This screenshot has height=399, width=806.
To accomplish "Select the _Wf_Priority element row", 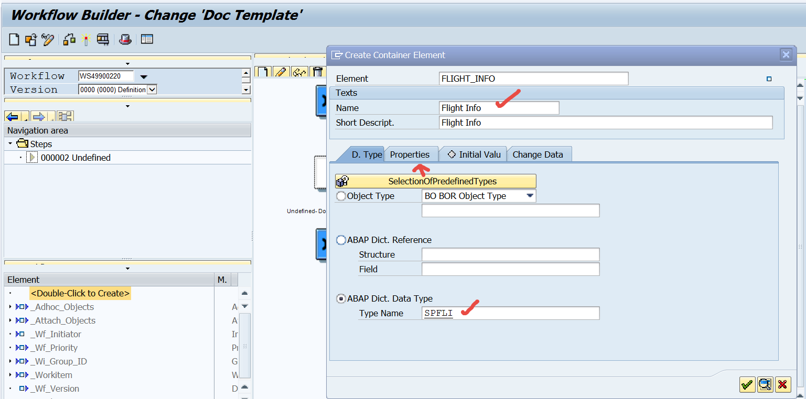I will point(54,348).
